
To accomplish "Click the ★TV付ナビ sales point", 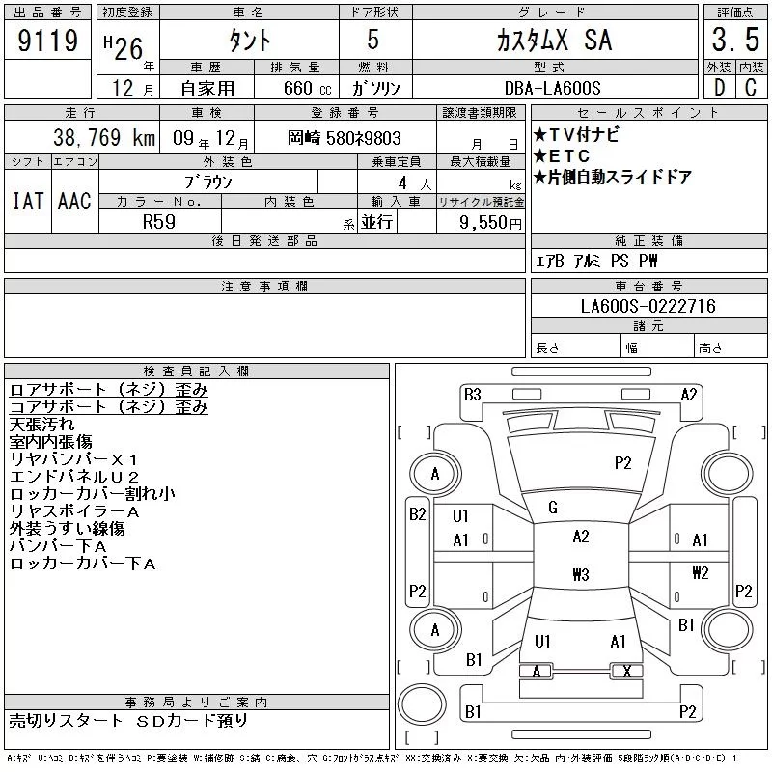I will (x=576, y=134).
